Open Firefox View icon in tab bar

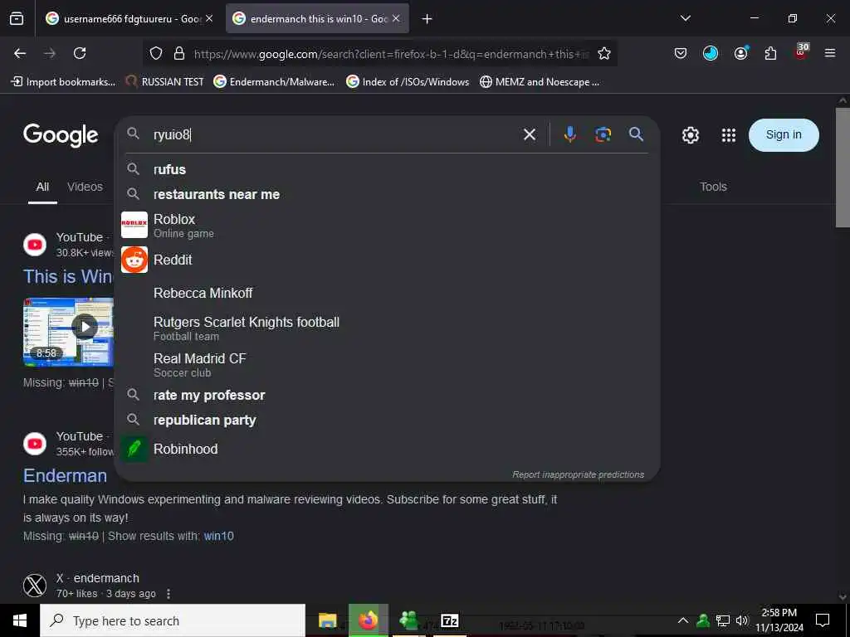17,19
